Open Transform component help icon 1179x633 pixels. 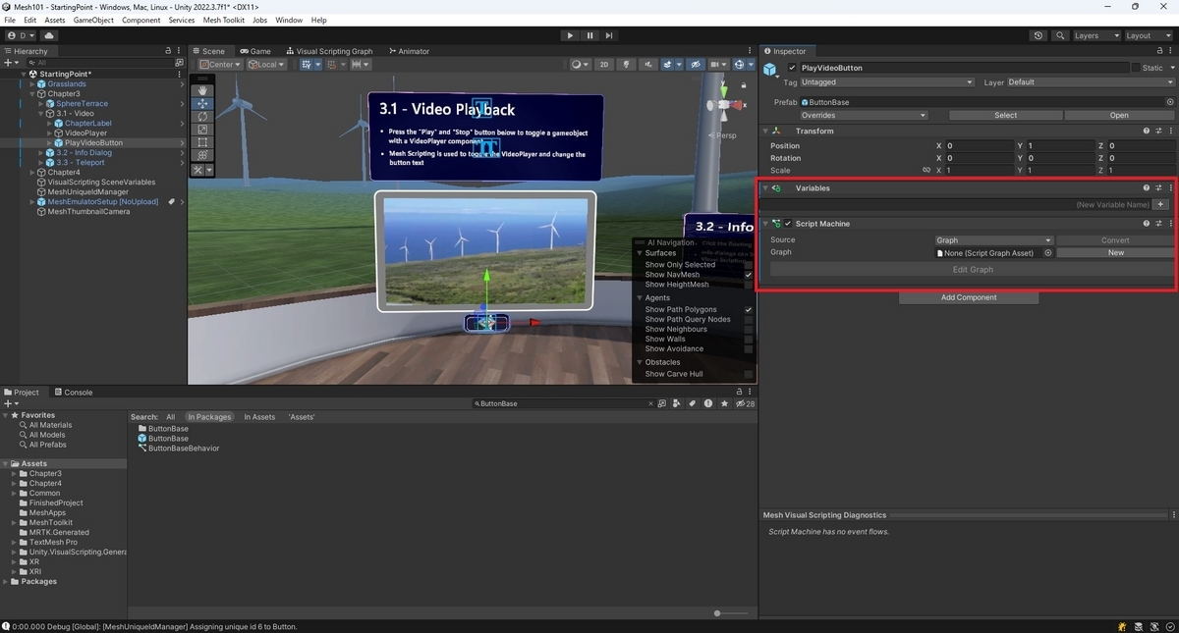coord(1146,131)
